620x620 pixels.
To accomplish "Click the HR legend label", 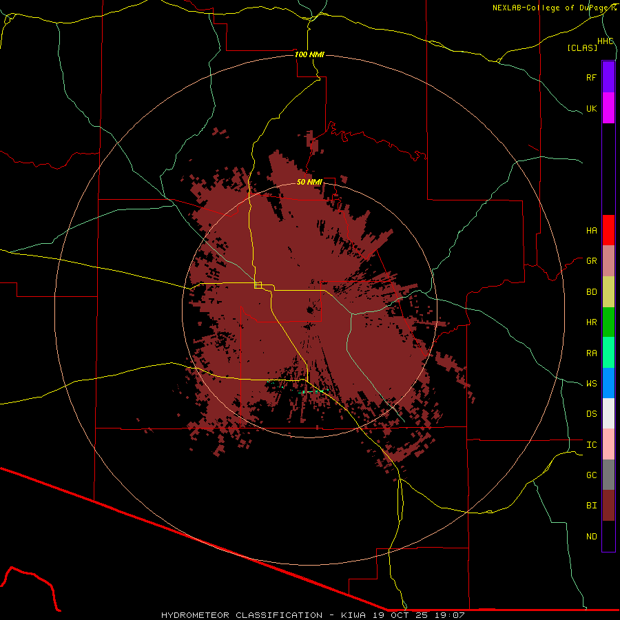I will click(x=591, y=322).
